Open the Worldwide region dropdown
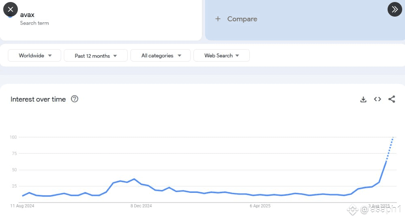Screen dimensions: 405x220 point(34,56)
